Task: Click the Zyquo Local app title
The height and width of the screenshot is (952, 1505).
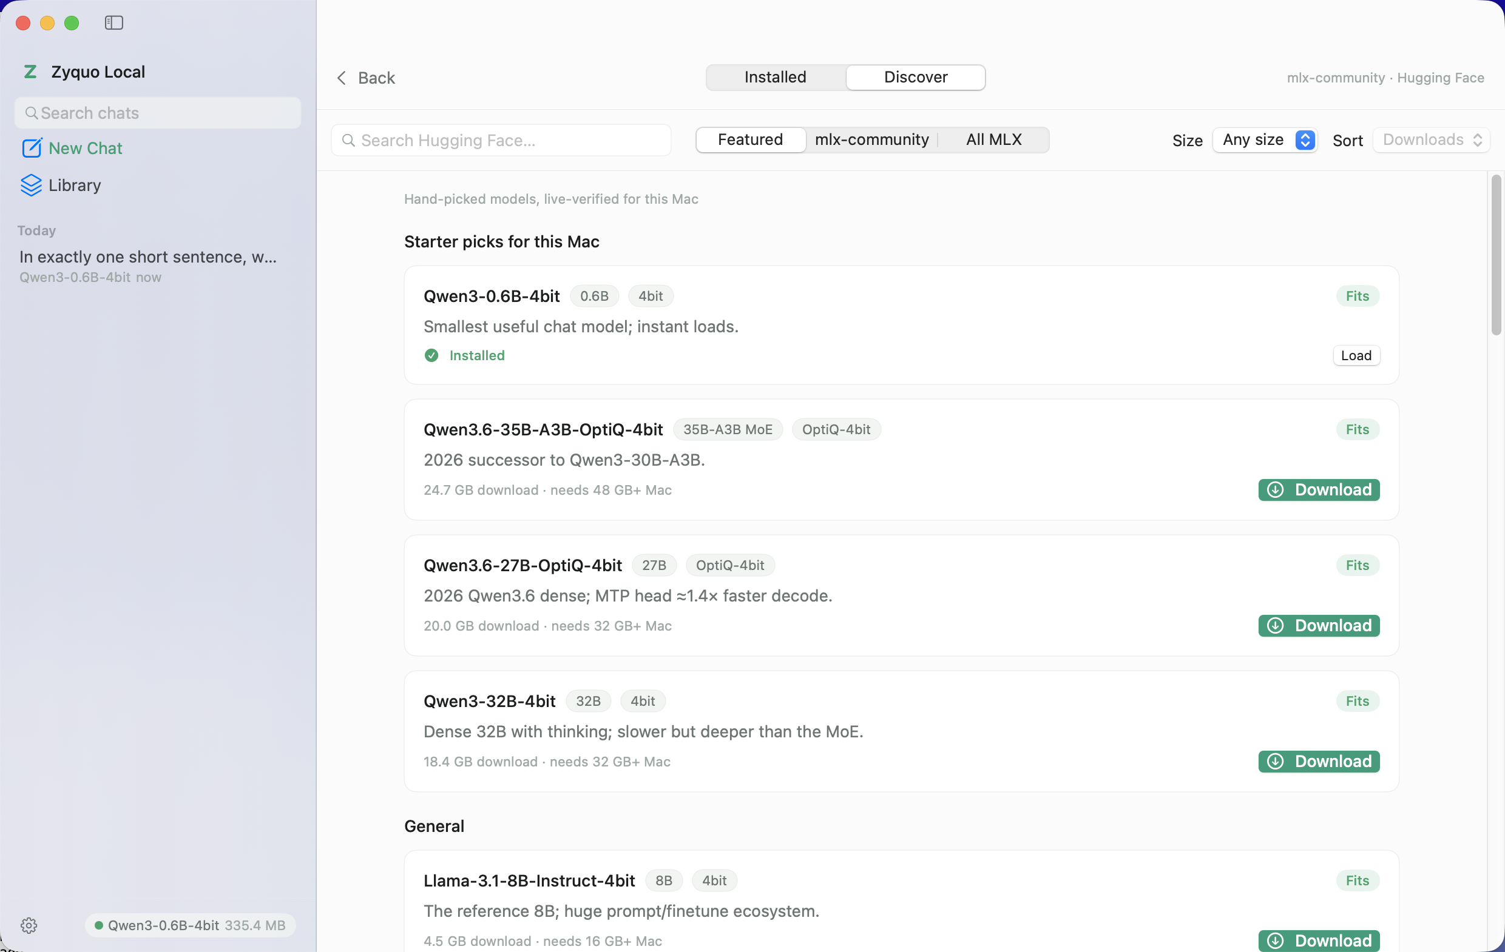Action: [x=98, y=72]
